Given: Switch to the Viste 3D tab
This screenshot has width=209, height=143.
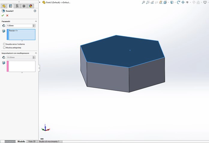Looking at the screenshot, I should click(x=32, y=141).
